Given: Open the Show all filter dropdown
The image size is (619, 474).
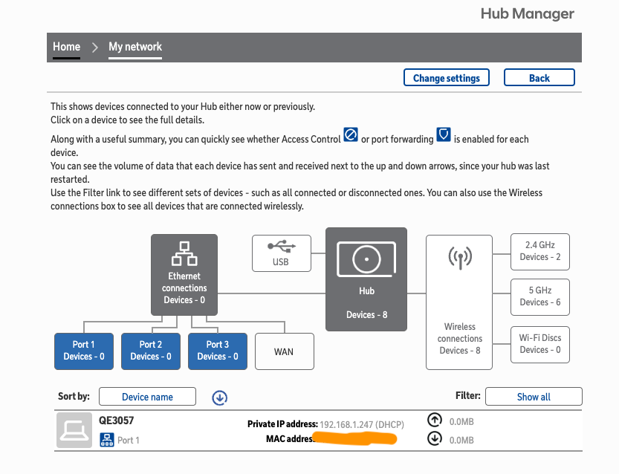Looking at the screenshot, I should [x=533, y=397].
